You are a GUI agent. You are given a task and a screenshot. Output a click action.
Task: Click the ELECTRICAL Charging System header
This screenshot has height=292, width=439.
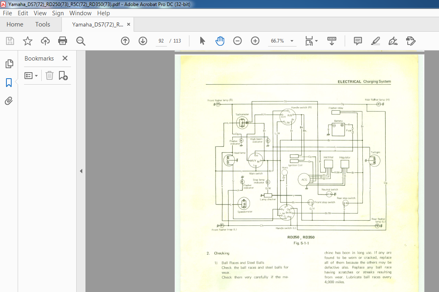[364, 81]
